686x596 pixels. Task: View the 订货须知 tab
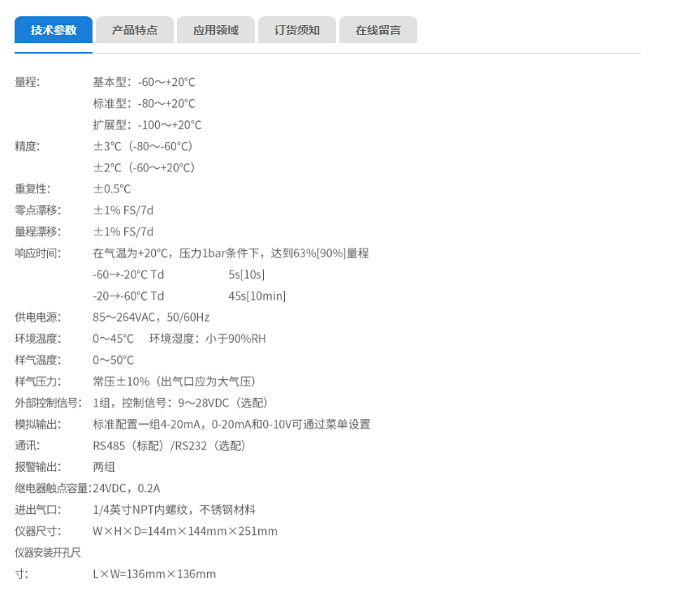pos(296,29)
